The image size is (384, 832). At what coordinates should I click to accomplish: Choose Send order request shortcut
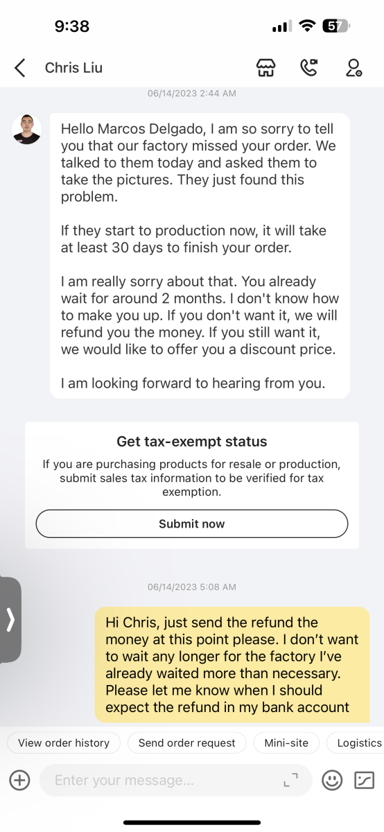(187, 743)
